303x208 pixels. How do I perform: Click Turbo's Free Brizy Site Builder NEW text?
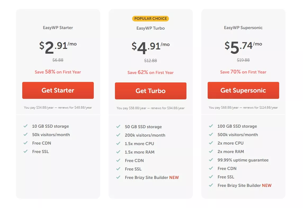coord(152,177)
